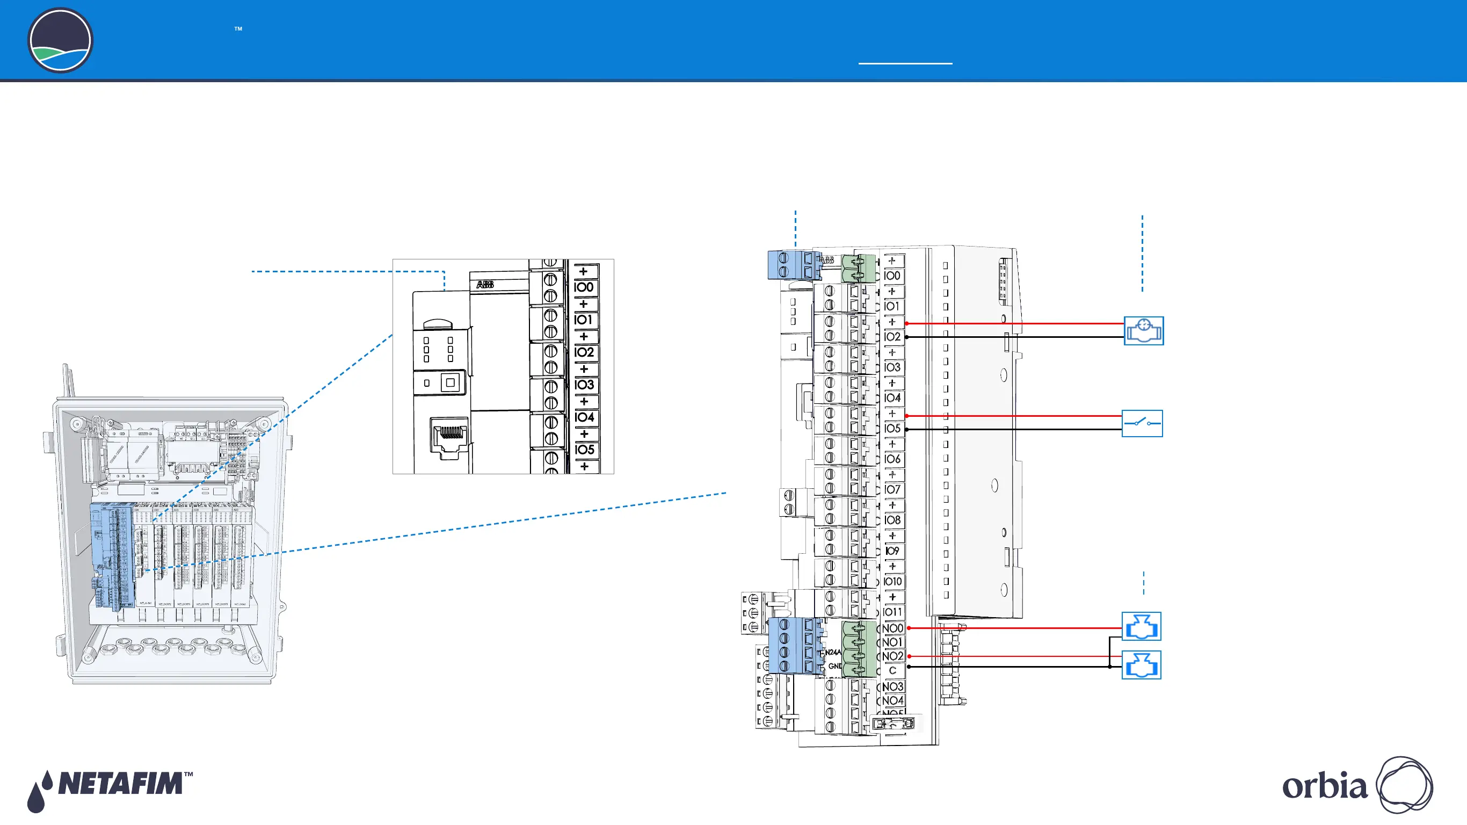1467x825 pixels.
Task: Open the enlarged CPU module inset drawing
Action: (503, 366)
